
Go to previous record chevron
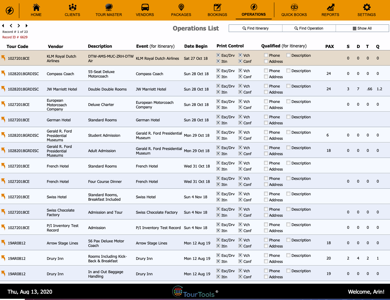(11, 26)
